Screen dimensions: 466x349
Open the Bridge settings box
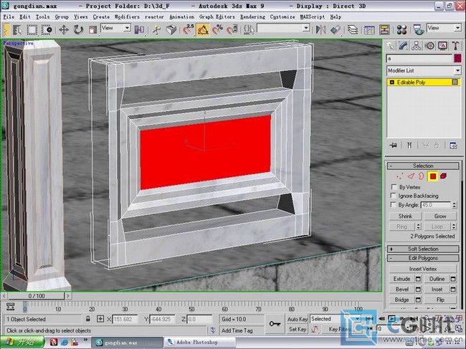[x=418, y=300]
